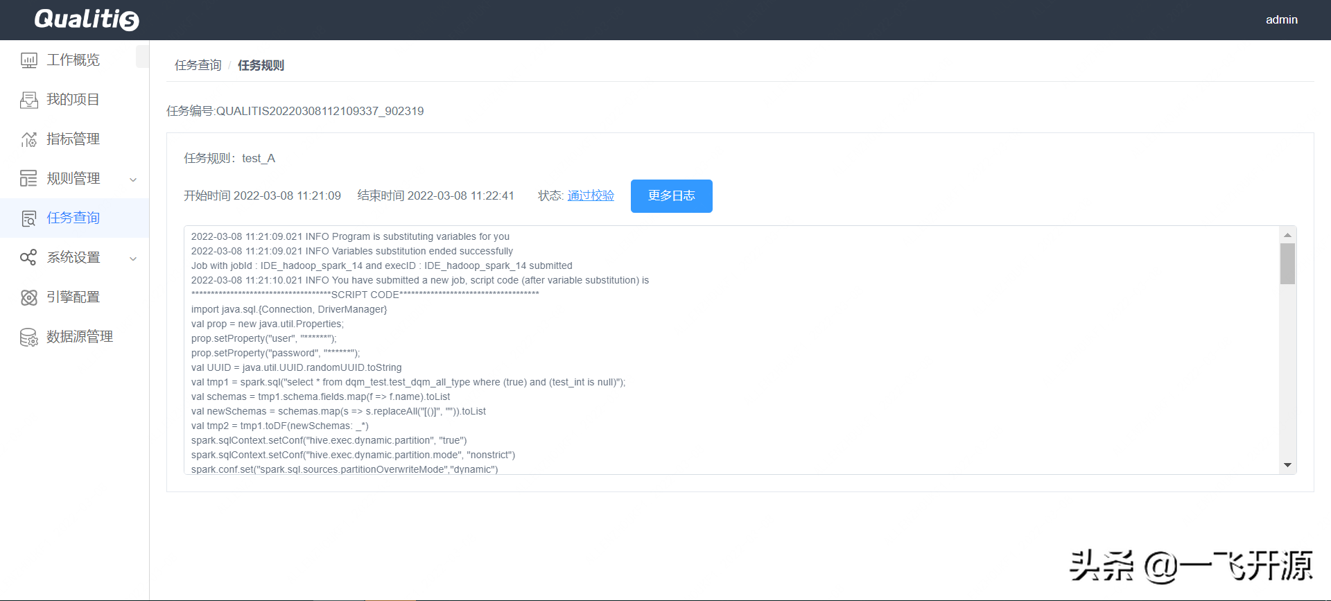Click the partitionOverwriteMode "dynamic" line

click(x=345, y=469)
